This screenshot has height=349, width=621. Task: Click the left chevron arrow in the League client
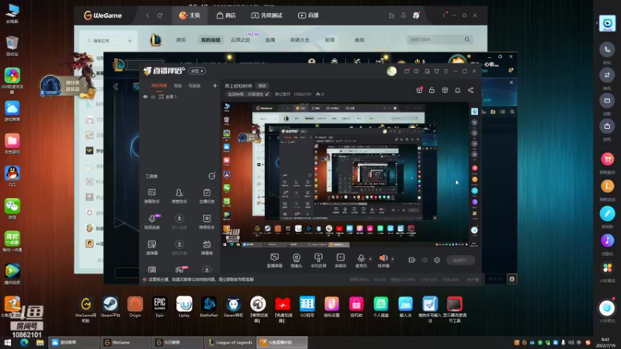pyautogui.click(x=116, y=87)
